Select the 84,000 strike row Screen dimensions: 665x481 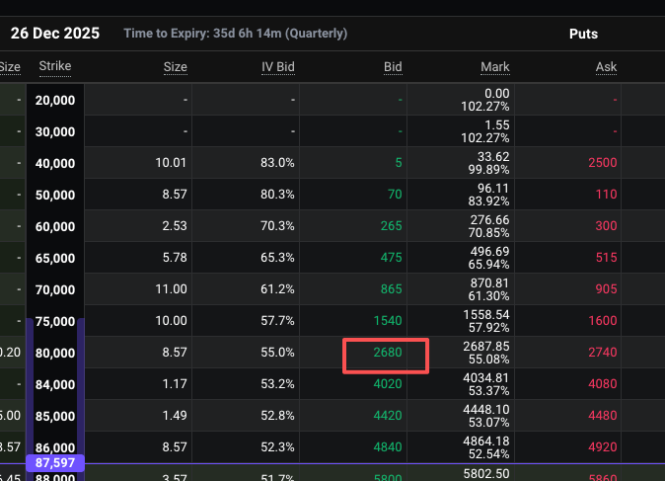tap(55, 384)
